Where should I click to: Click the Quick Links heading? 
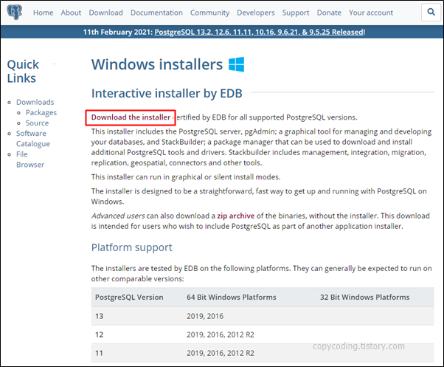pos(23,71)
